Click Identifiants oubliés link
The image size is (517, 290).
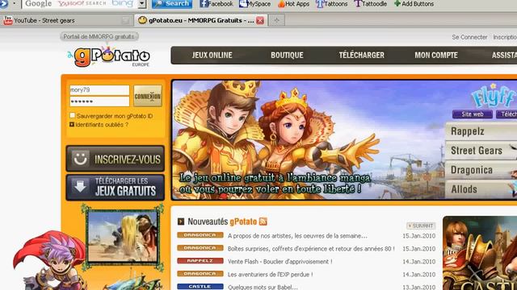point(102,125)
